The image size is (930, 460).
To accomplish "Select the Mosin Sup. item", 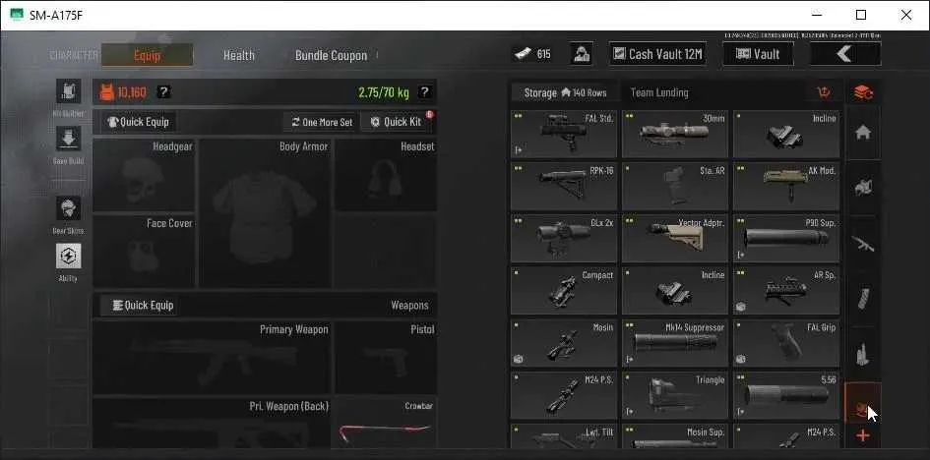I will coord(675,435).
